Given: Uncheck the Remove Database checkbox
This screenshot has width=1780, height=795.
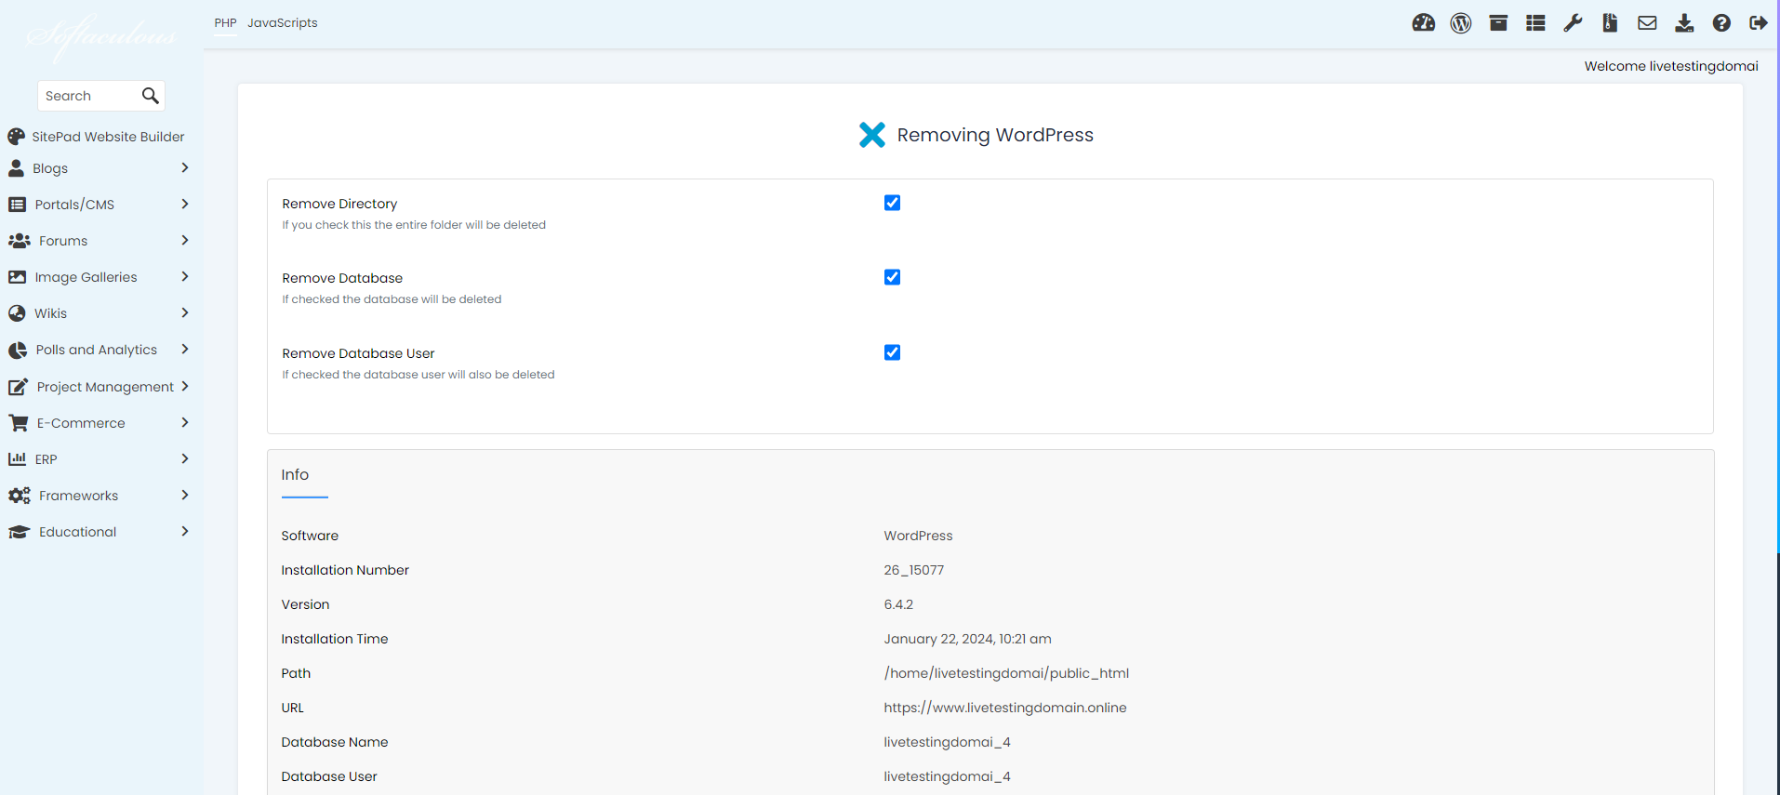Looking at the screenshot, I should 892,277.
